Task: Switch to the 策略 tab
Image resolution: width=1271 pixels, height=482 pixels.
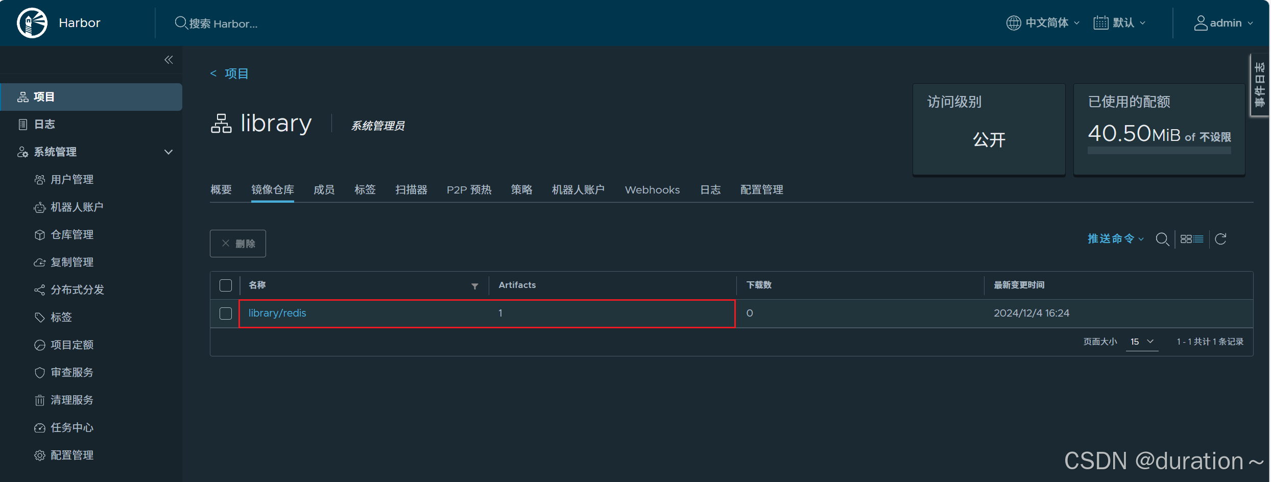Action: [521, 190]
